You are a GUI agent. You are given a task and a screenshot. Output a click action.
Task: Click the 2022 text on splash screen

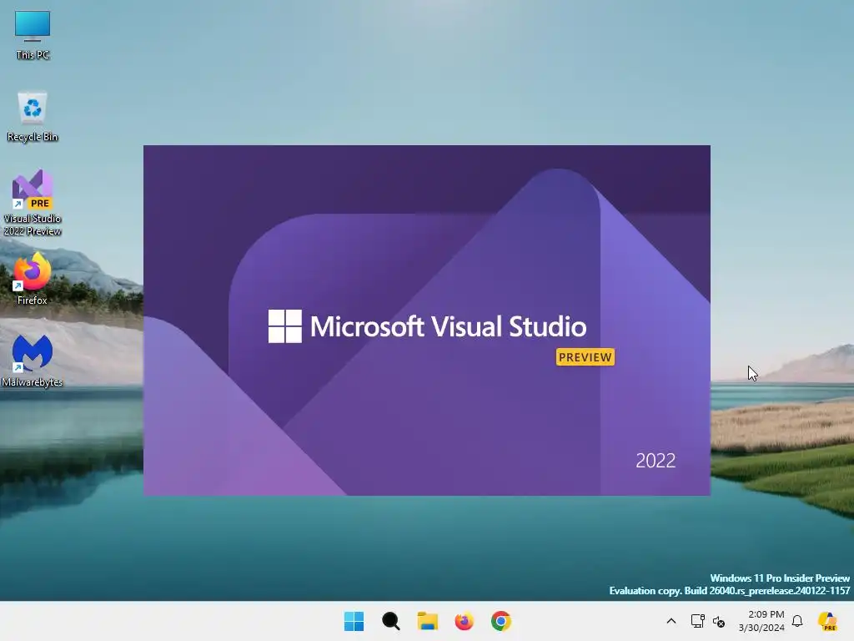(x=656, y=461)
